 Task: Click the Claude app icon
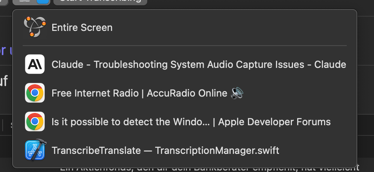[35, 64]
